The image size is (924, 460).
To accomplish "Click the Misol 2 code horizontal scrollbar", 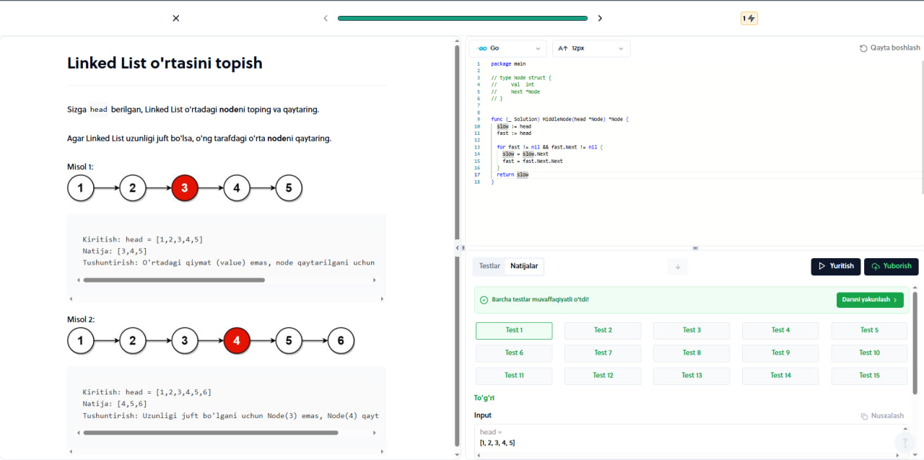I will pos(211,433).
